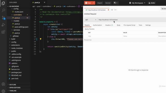The width and height of the screenshot is (166, 93).
Task: Expand the OUTLINE section
Action: [12, 85]
